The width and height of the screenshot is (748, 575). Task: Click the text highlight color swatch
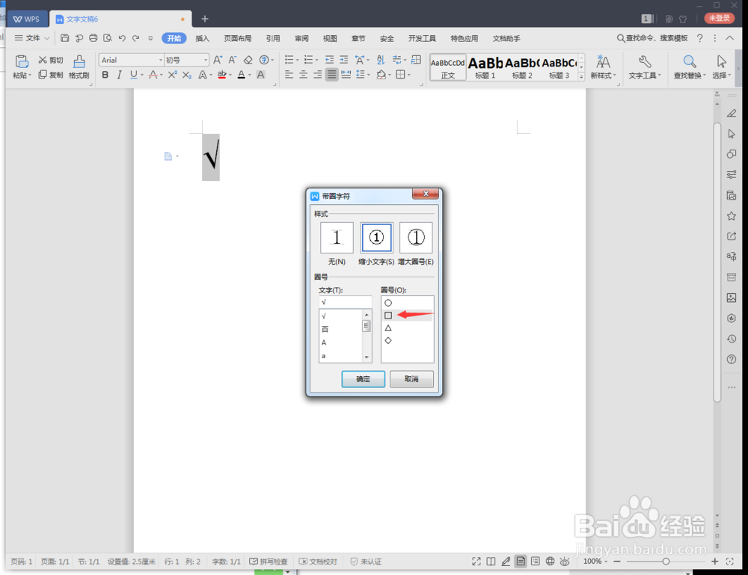click(222, 75)
